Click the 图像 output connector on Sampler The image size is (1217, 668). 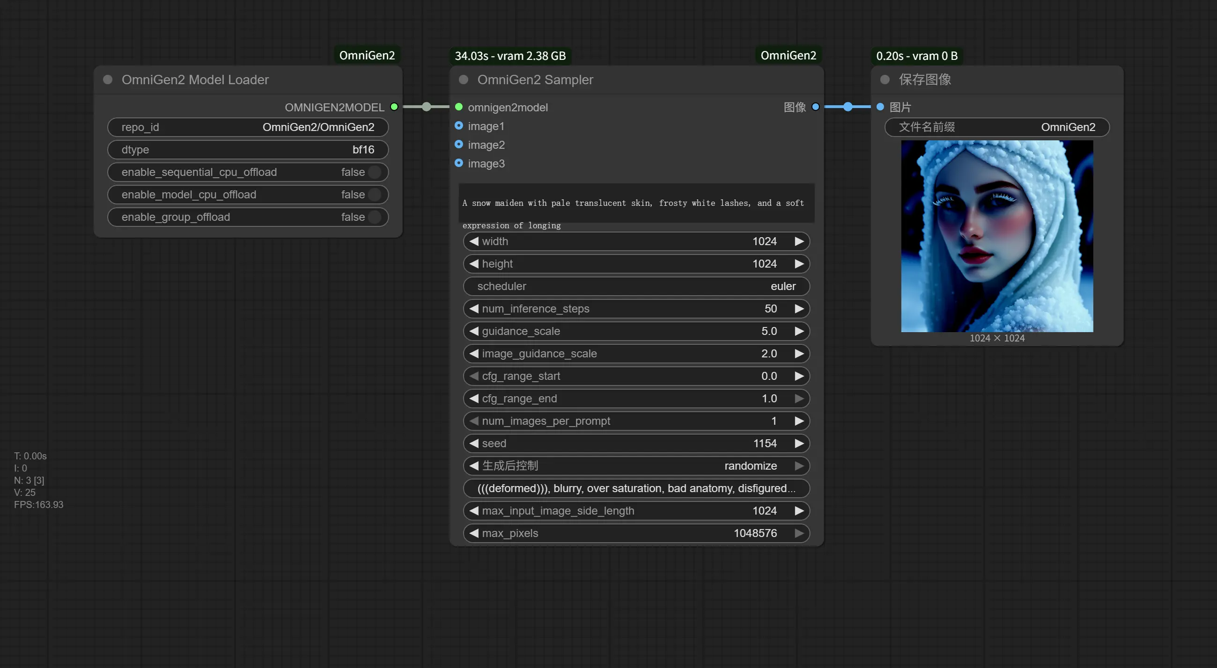tap(815, 107)
